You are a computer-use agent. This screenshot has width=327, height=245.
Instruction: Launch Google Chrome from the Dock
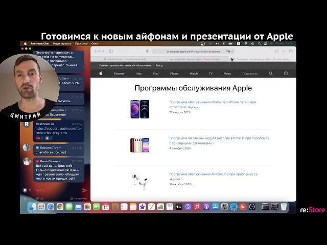pyautogui.click(x=60, y=207)
